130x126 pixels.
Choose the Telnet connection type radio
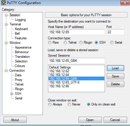coord(65,42)
